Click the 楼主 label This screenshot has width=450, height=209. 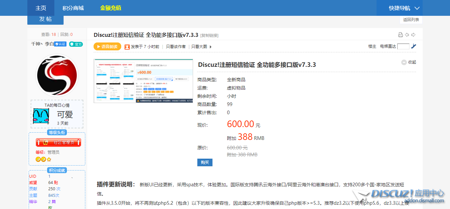pyautogui.click(x=372, y=46)
